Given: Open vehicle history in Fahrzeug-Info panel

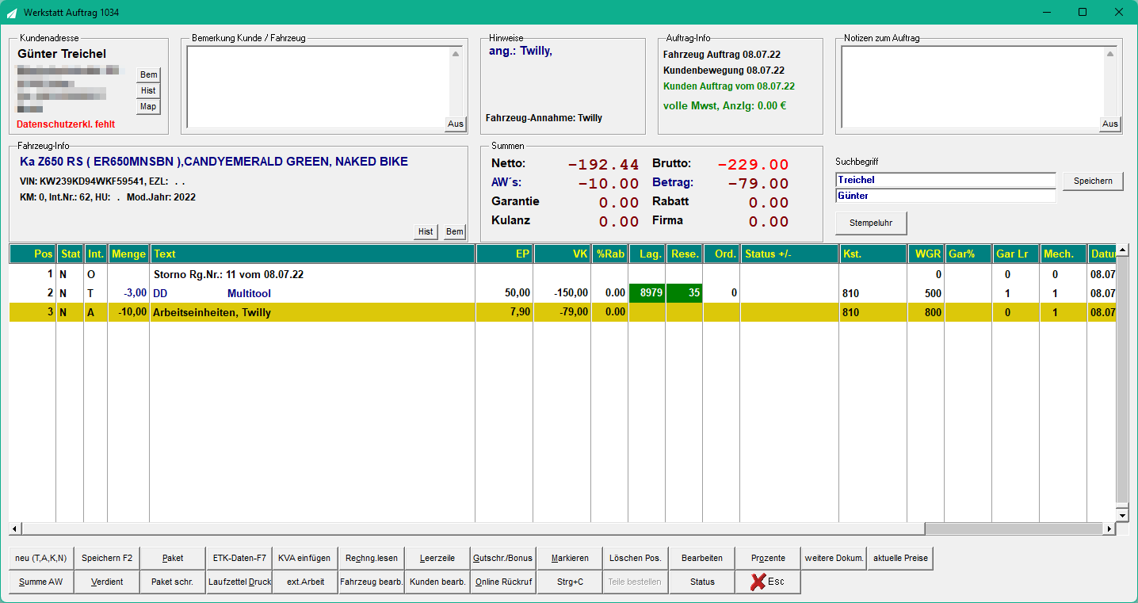Looking at the screenshot, I should pos(426,232).
